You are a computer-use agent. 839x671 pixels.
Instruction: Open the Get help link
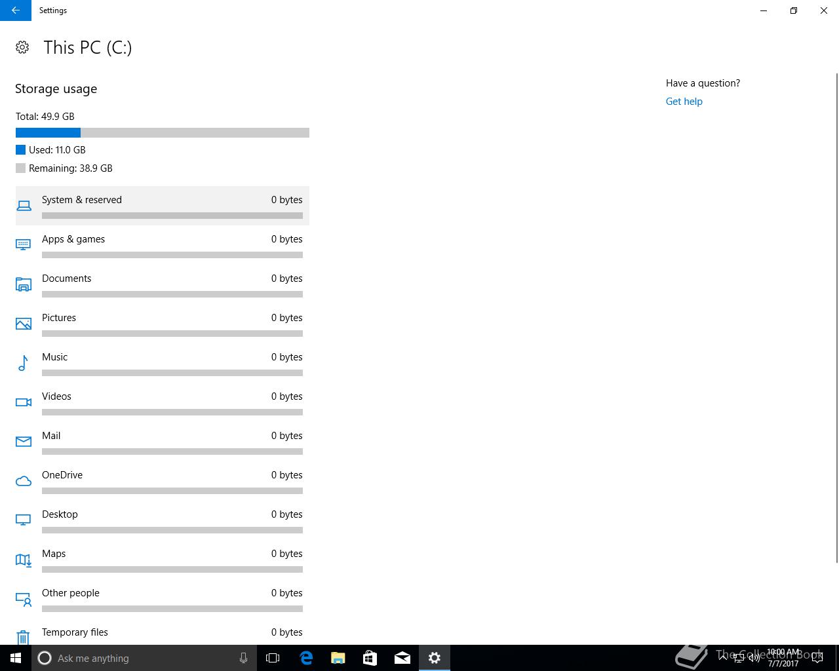(684, 102)
